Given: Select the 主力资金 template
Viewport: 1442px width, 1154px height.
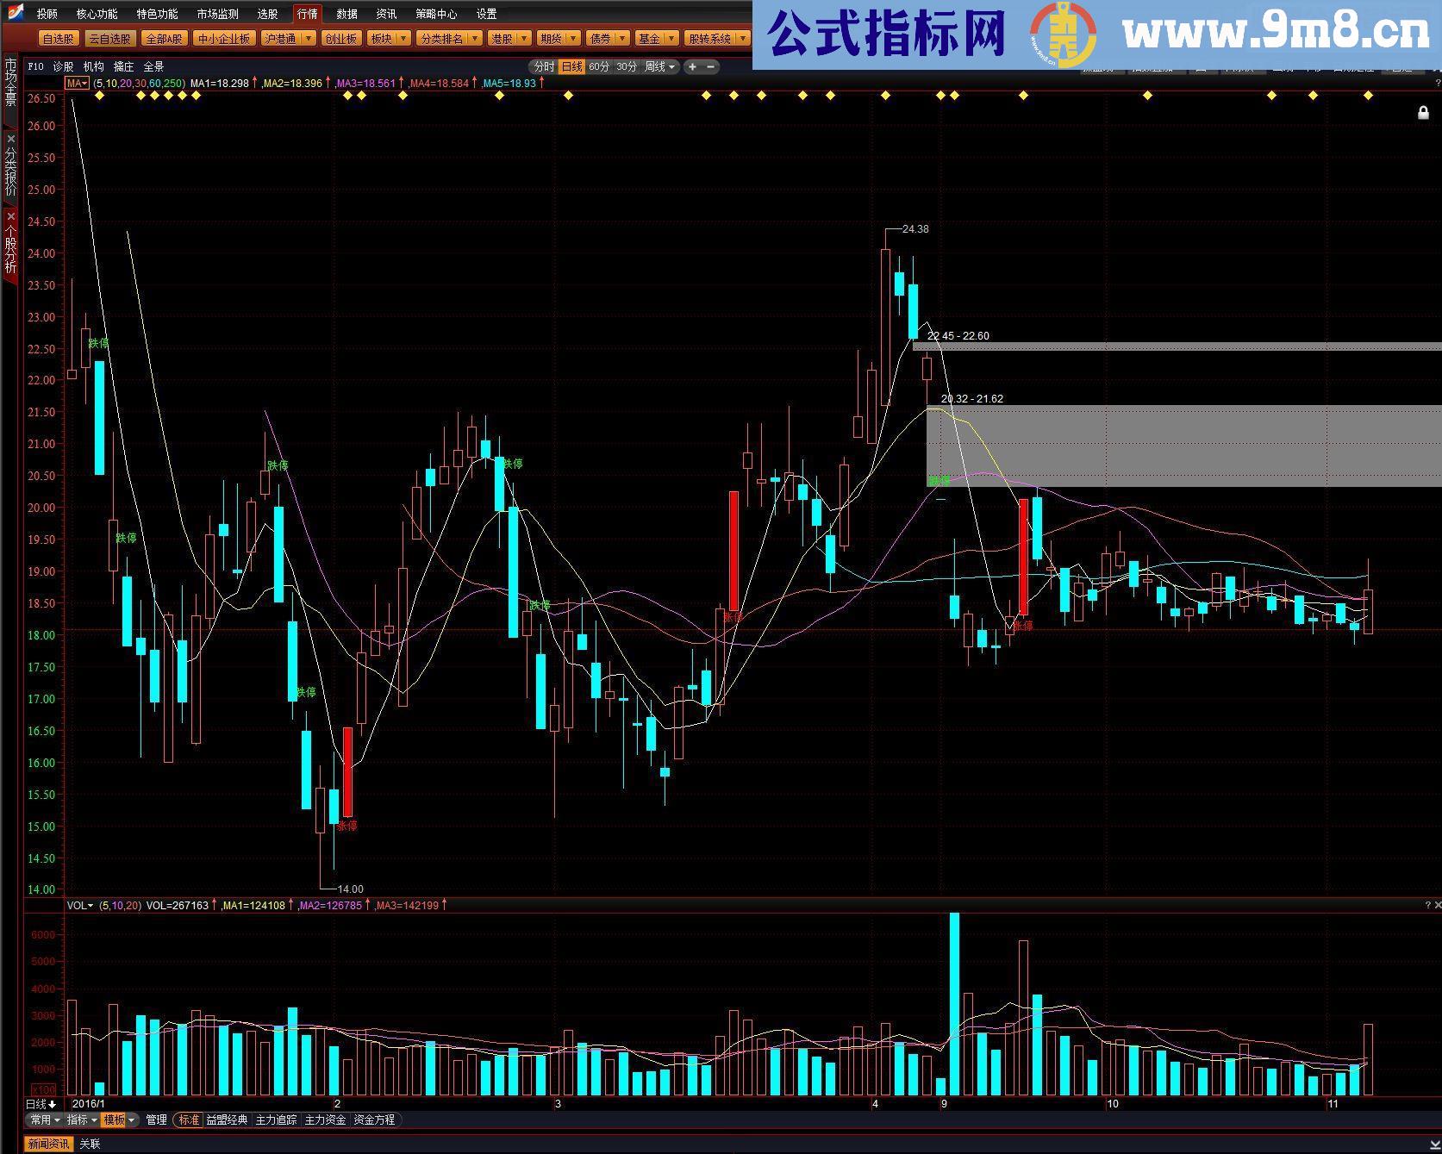Looking at the screenshot, I should point(325,1120).
